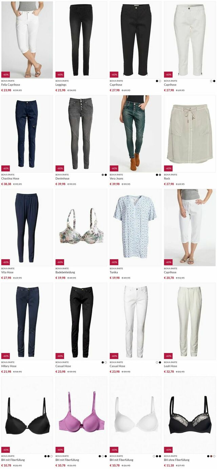
Task: Select black swatch on white Caprihose
Action: (214, 81)
